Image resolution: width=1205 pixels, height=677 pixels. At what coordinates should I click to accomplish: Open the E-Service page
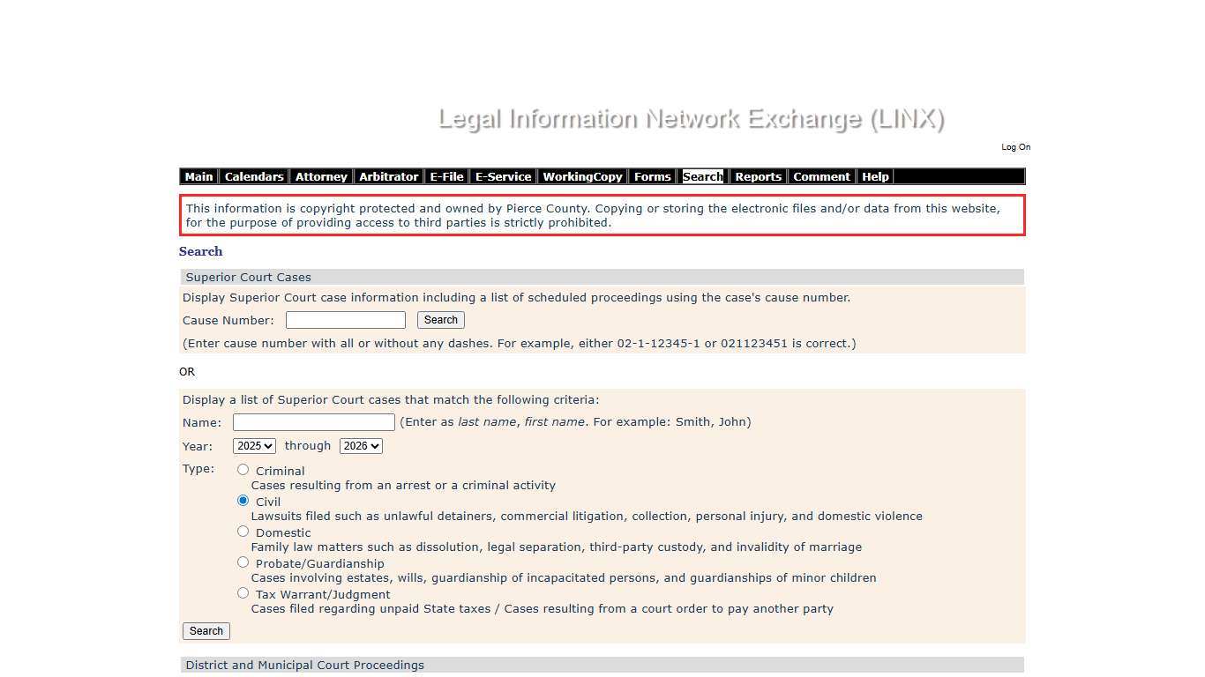coord(503,176)
